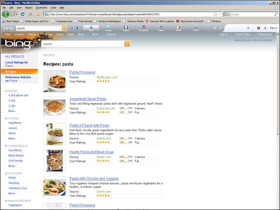Click the blue down arrow on Bing toolbar
The width and height of the screenshot is (280, 210).
coord(77,28)
